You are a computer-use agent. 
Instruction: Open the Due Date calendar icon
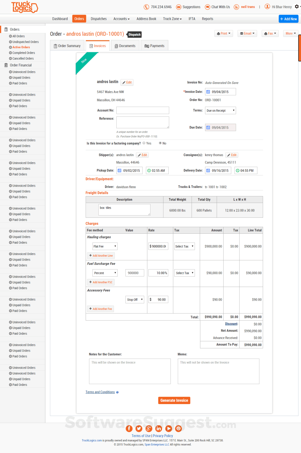pyautogui.click(x=208, y=128)
